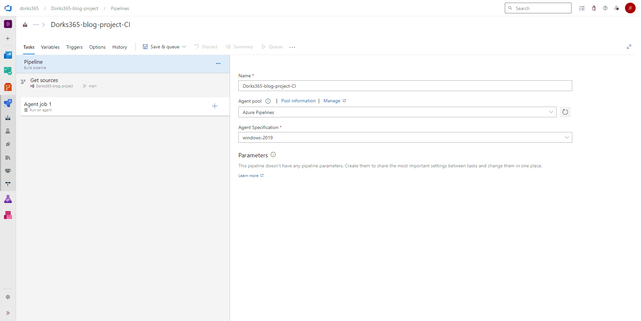Open the work items list icon in header
This screenshot has width=641, height=321.
coord(582,8)
